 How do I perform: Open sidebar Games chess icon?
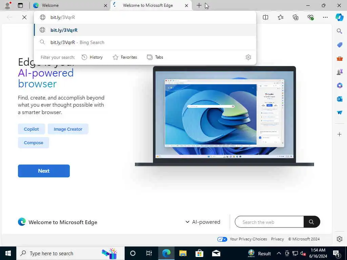click(x=340, y=72)
